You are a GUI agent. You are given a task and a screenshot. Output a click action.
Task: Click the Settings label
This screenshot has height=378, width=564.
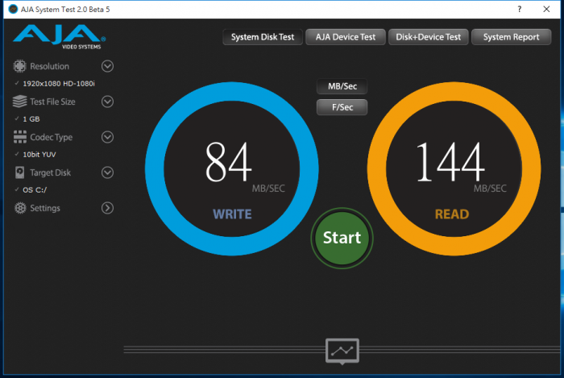pos(45,208)
